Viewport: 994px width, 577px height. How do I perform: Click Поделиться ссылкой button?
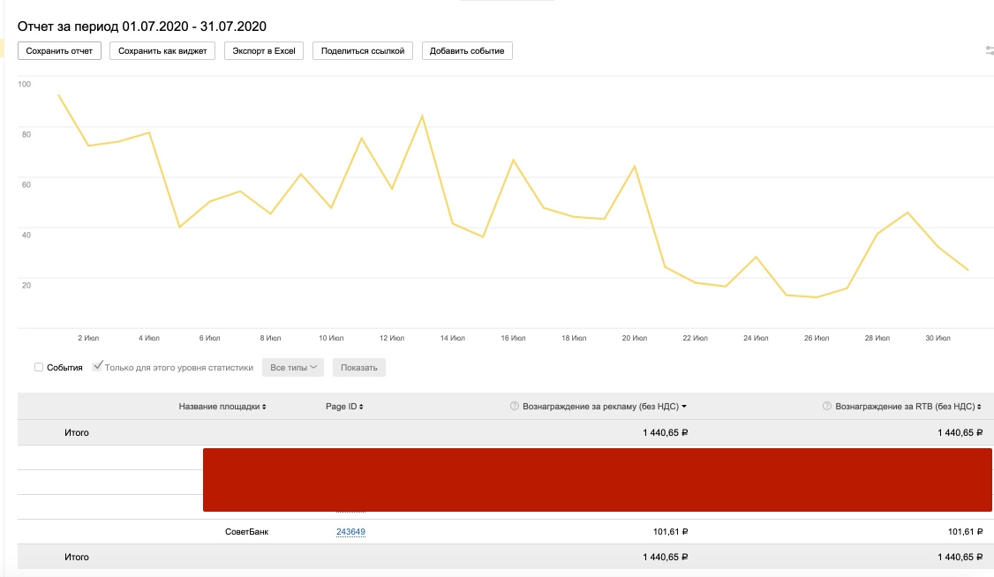point(363,50)
